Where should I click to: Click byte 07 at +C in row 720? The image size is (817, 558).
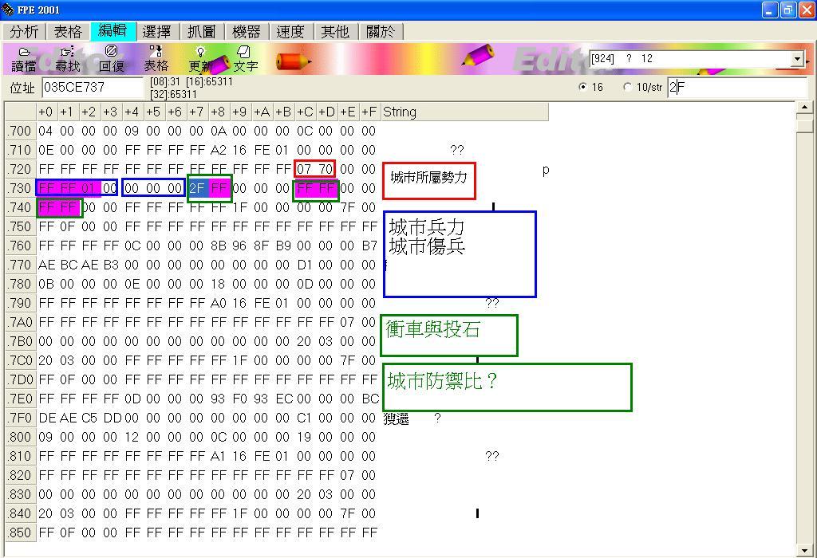click(x=304, y=169)
